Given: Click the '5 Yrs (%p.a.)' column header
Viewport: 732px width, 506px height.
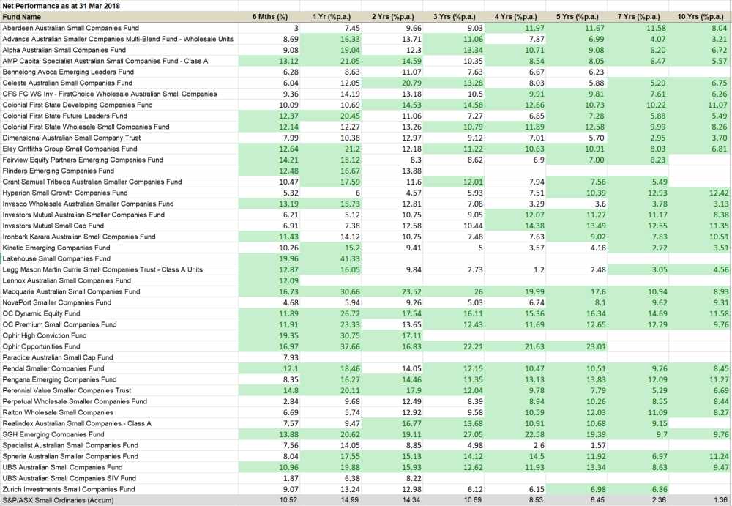Looking at the screenshot, I should click(x=577, y=17).
